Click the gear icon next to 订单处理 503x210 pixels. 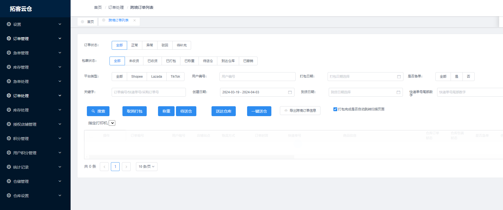pyautogui.click(x=9, y=96)
